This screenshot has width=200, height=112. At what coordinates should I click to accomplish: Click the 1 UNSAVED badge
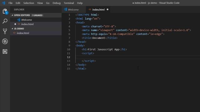[x=37, y=15]
